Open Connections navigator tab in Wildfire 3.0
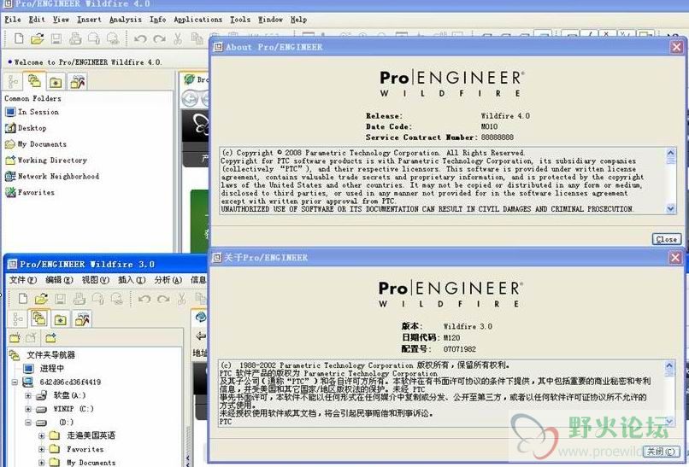Screen dimensions: 689x467 [82, 319]
